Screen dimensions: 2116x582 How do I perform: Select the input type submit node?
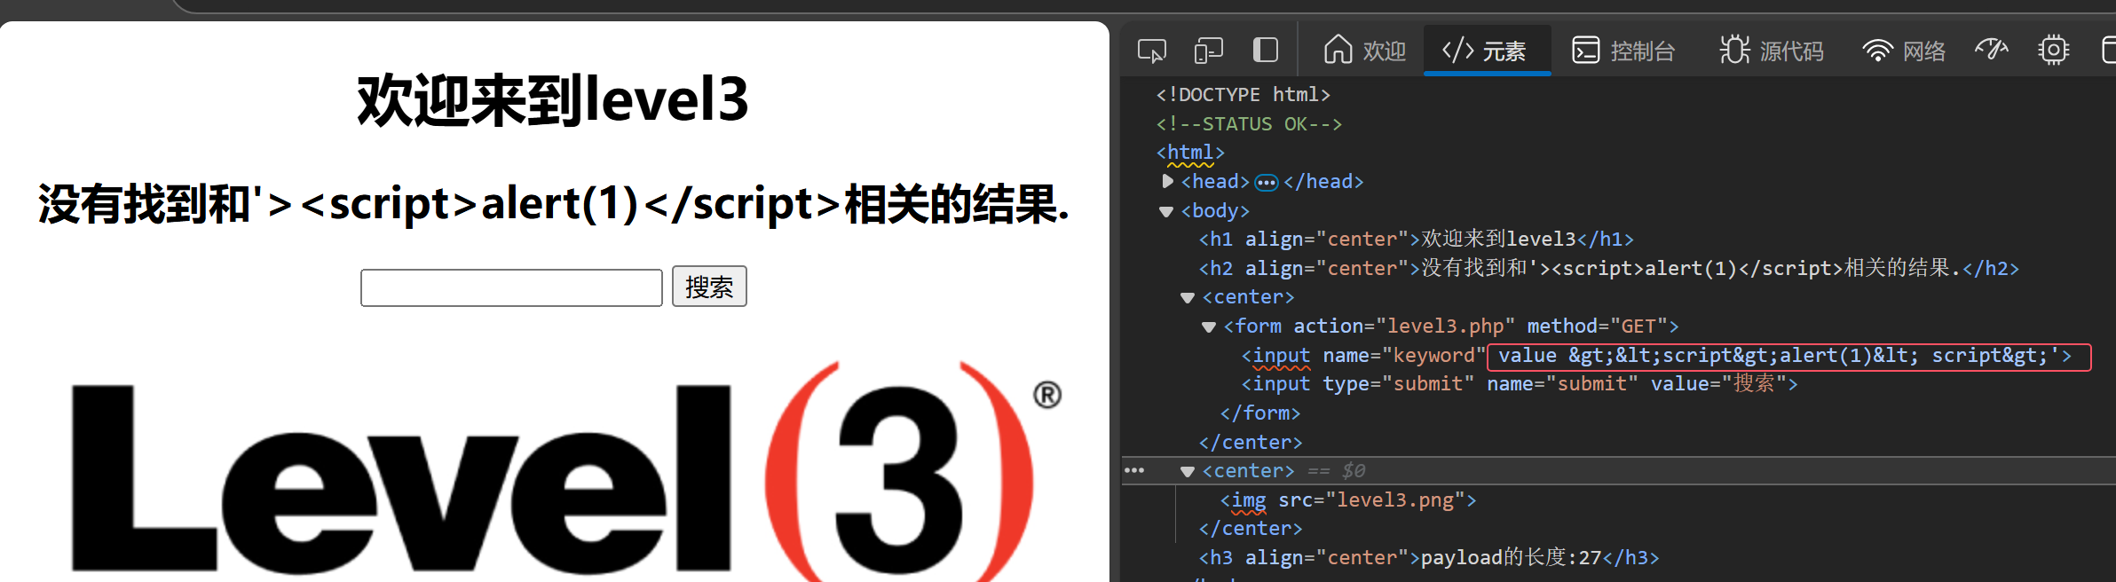point(1520,383)
